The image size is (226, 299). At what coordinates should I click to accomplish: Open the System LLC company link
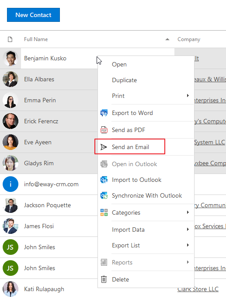pos(209,142)
